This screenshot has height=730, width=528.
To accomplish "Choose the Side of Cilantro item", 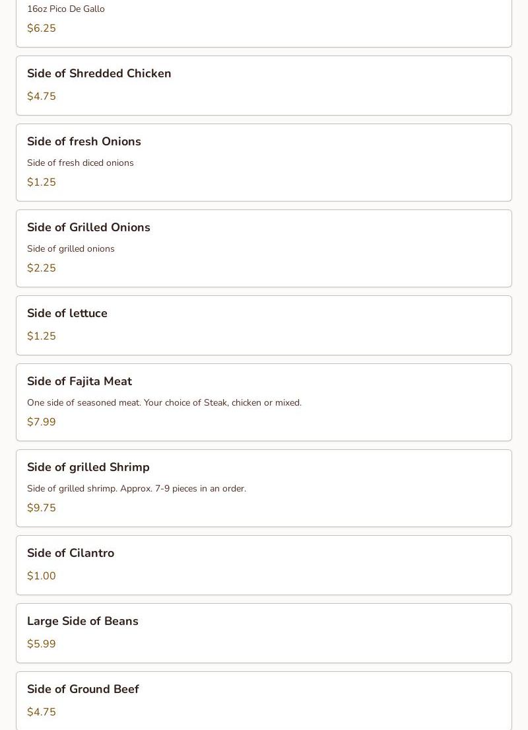I will click(x=71, y=554).
